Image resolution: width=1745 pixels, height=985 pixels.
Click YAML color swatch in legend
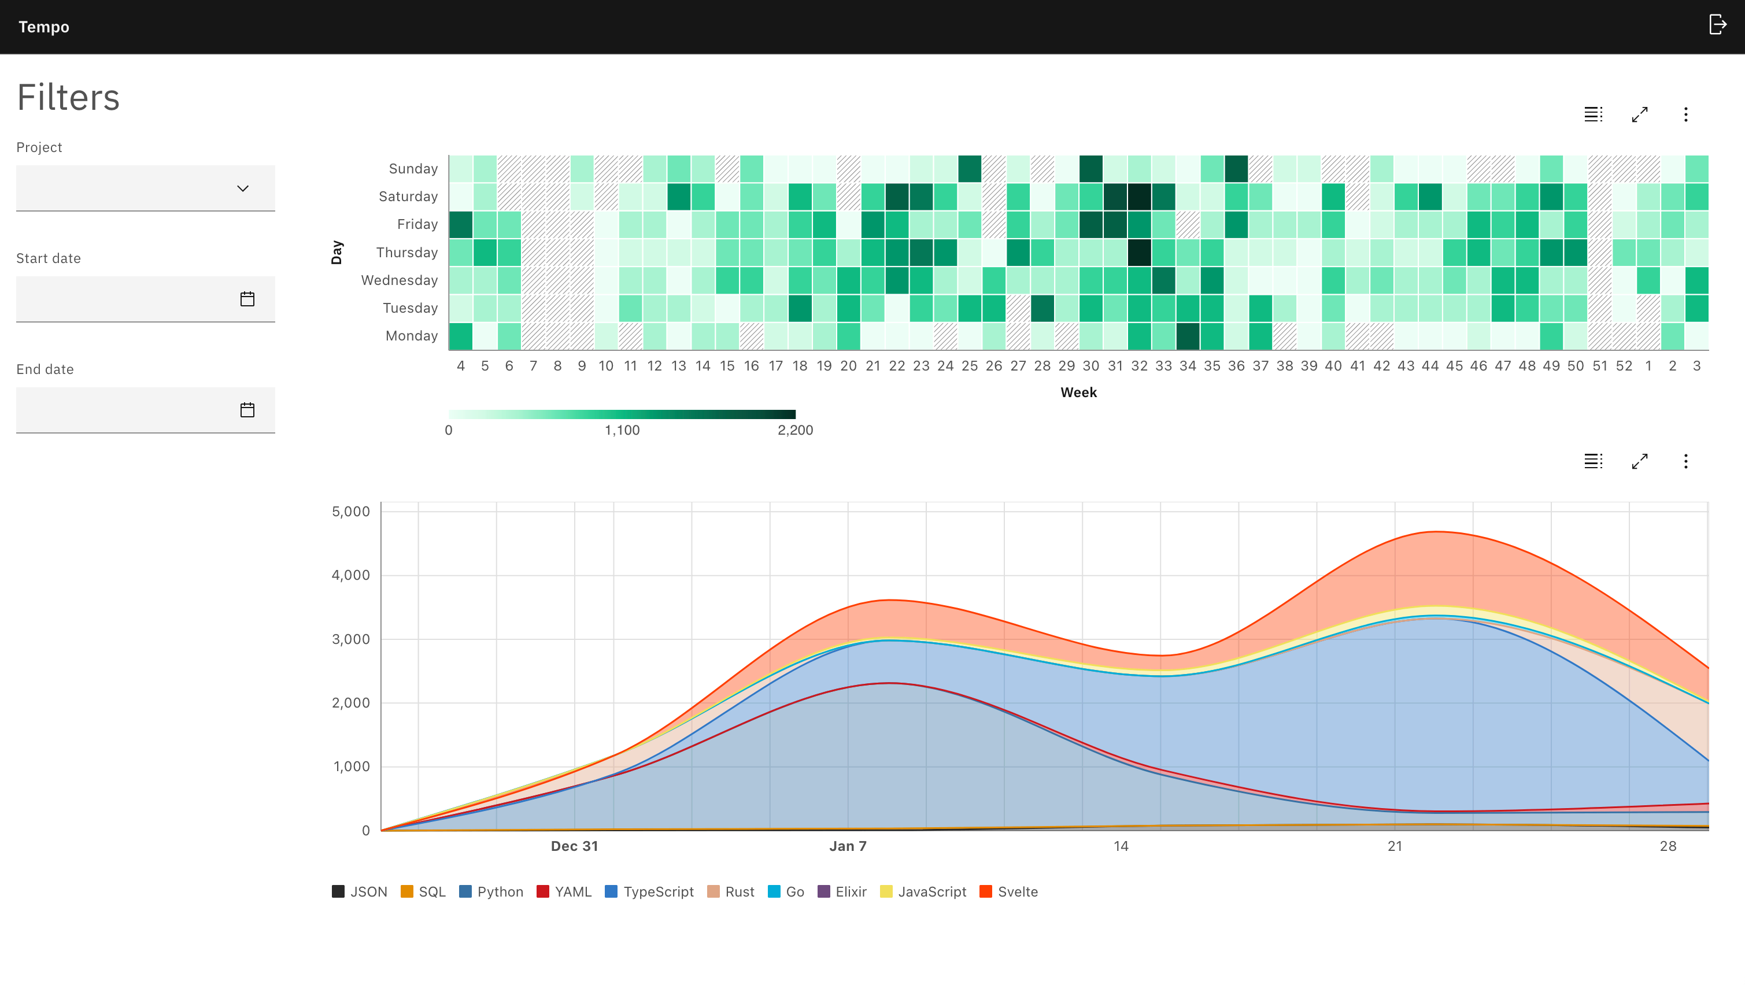542,891
